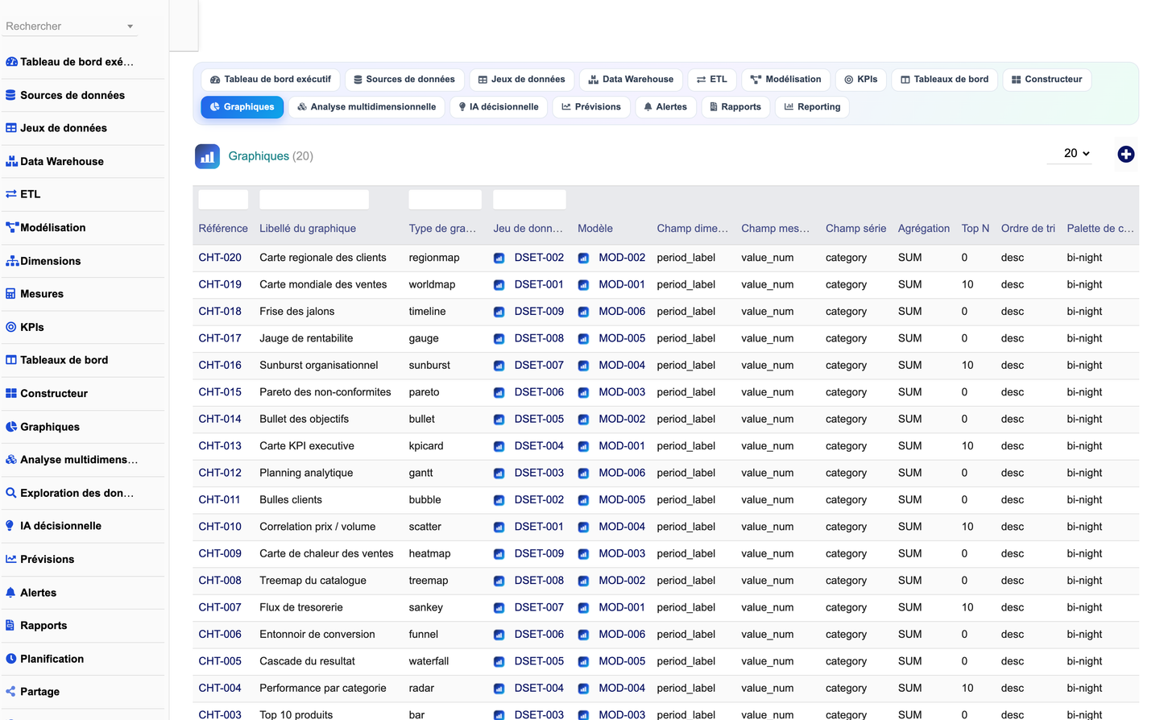Open model link MOD-003 in Pareto row
1164x720 pixels.
(622, 392)
